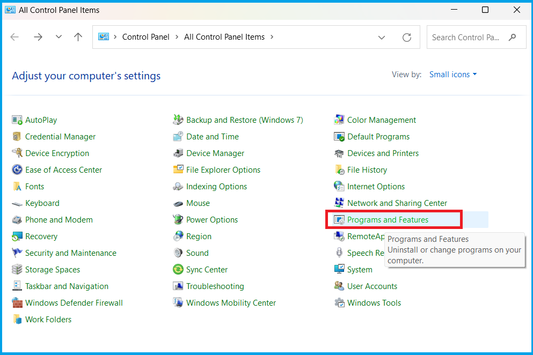This screenshot has width=533, height=355.
Task: Open the Ease of Access Center
Action: pyautogui.click(x=63, y=169)
